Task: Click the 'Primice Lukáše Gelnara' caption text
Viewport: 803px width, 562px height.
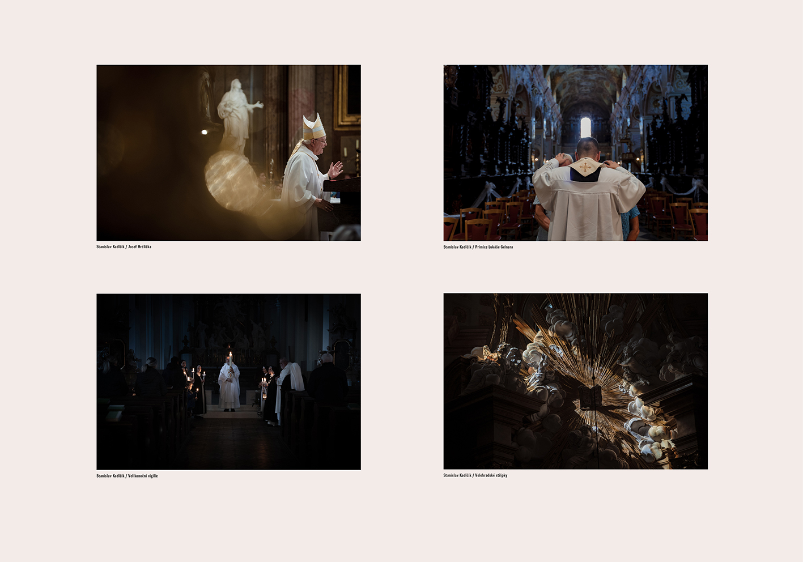Action: coord(494,247)
